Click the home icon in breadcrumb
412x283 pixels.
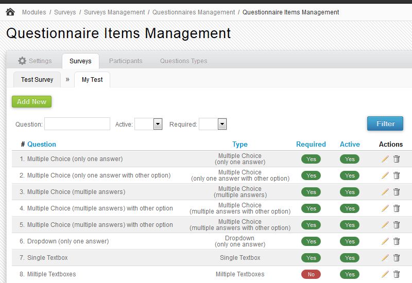point(10,12)
